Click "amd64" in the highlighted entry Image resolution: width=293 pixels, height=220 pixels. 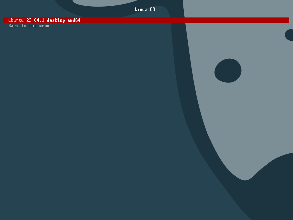click(74, 20)
